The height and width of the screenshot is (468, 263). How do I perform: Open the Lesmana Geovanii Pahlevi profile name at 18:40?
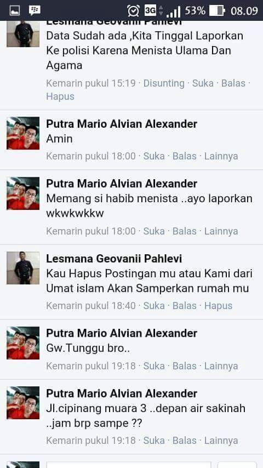tap(114, 259)
